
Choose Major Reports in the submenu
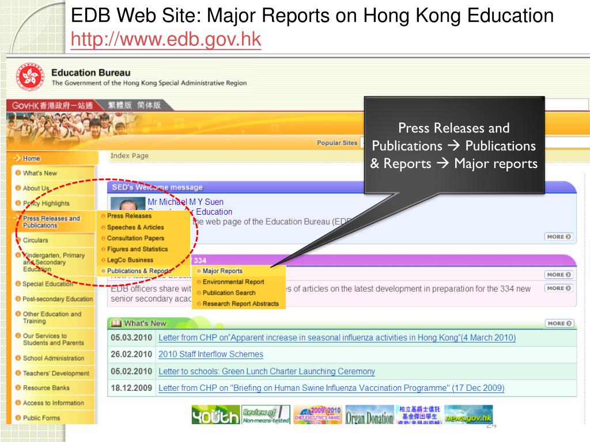pyautogui.click(x=222, y=271)
